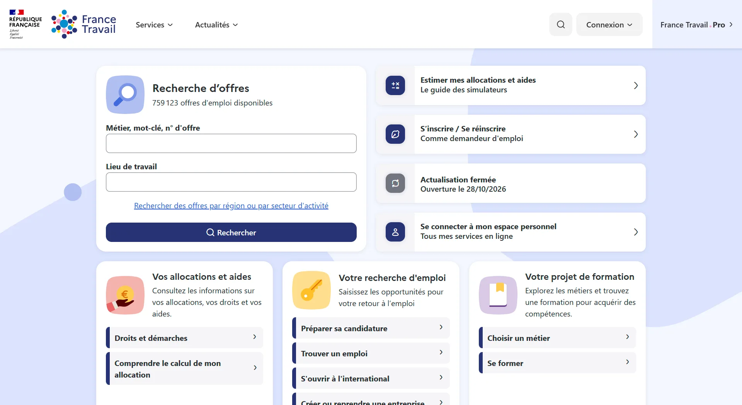Focus the Lieu de travail field
Screen dimensions: 742x405
pyautogui.click(x=231, y=182)
